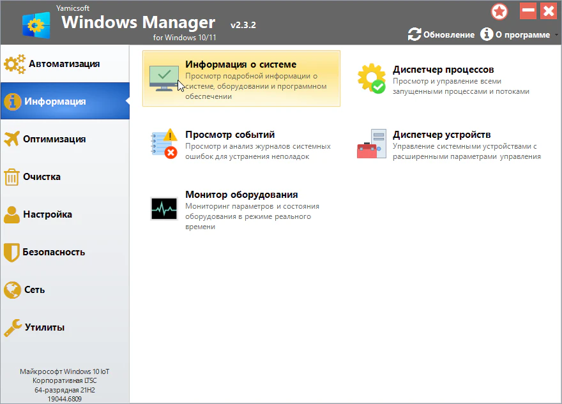Click the Event Viewer warning icon
The image size is (562, 404).
(163, 144)
